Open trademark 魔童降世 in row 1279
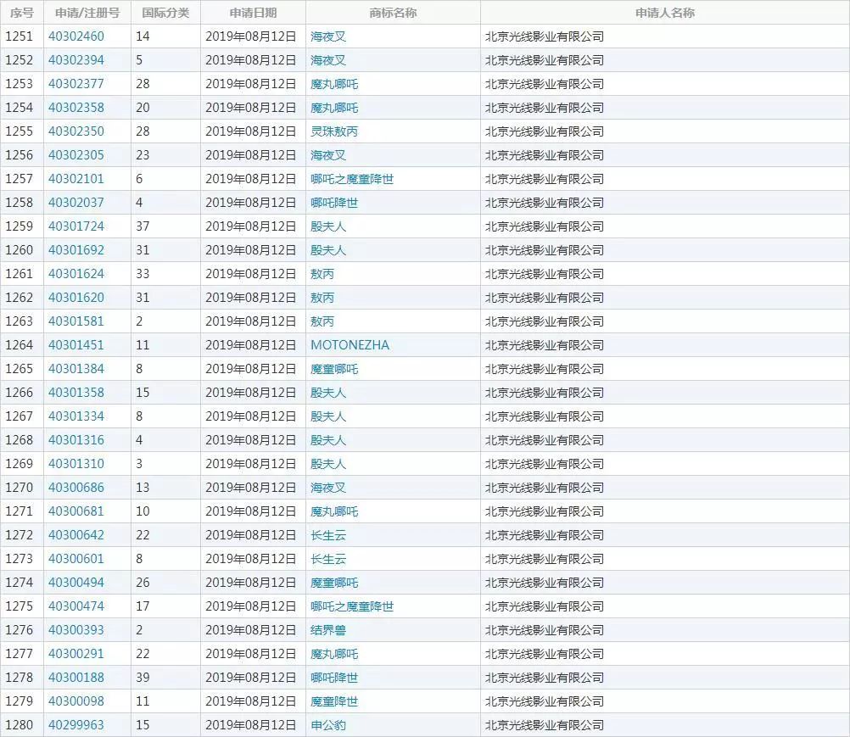850x737 pixels. click(334, 701)
